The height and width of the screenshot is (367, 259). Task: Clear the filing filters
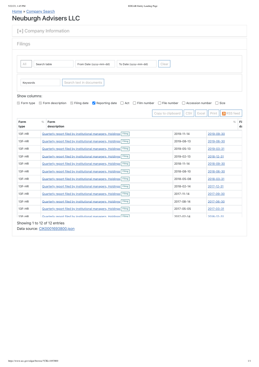pos(164,64)
